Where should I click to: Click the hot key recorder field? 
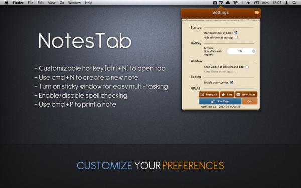pos(241,51)
